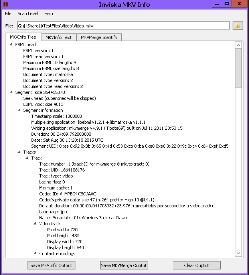Click the vertical scrollbar thumb
Image resolution: width=249 pixels, height=275 pixels.
[239, 68]
